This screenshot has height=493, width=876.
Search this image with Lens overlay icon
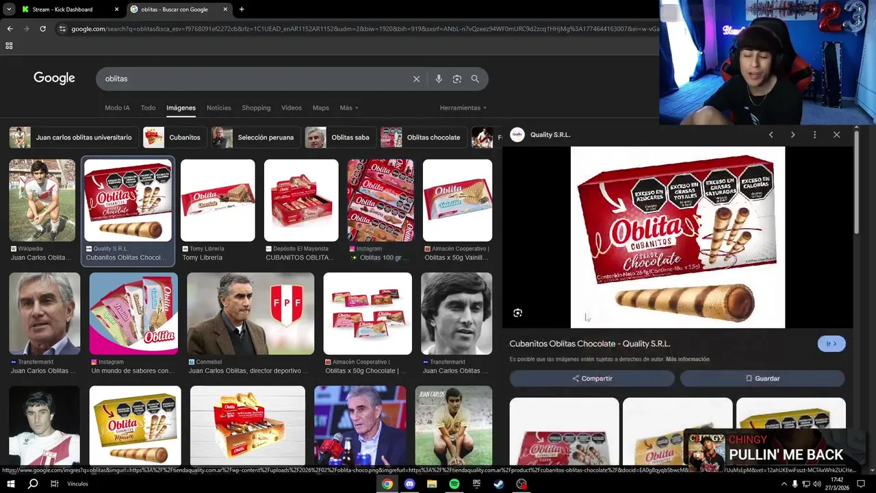click(x=518, y=313)
